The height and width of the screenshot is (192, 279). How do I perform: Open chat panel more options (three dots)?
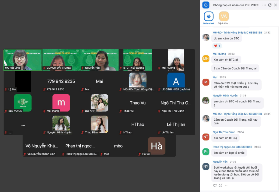click(264, 5)
